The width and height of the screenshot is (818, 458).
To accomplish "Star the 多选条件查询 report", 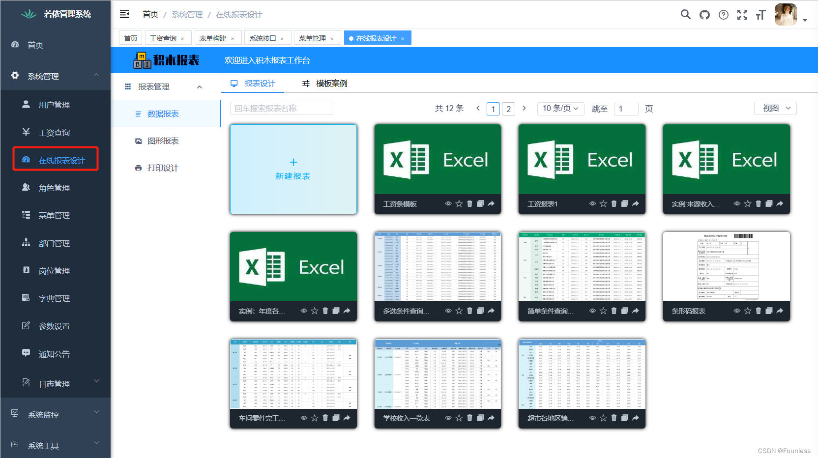I will [459, 311].
